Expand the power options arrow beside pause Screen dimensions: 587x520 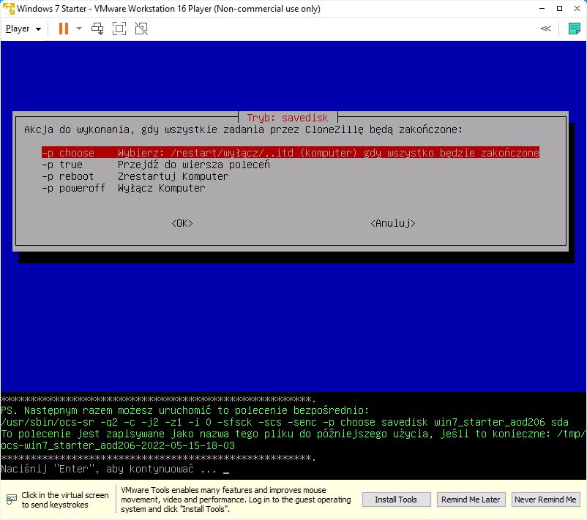[x=79, y=29]
